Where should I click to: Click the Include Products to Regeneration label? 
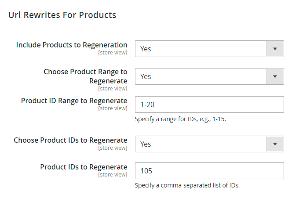pyautogui.click(x=72, y=45)
